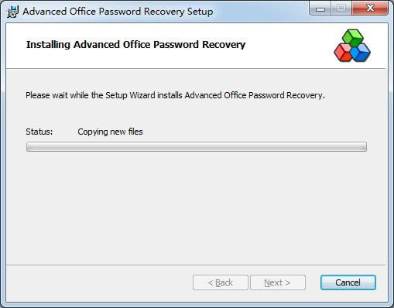Cancel the installation
Viewport: 394px width, 308px height.
click(x=348, y=282)
